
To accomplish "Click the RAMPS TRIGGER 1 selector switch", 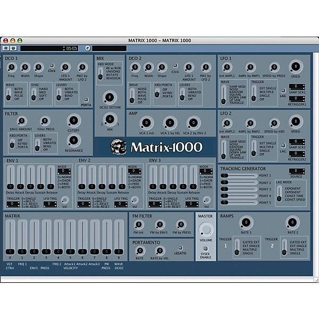I will point(237,247).
